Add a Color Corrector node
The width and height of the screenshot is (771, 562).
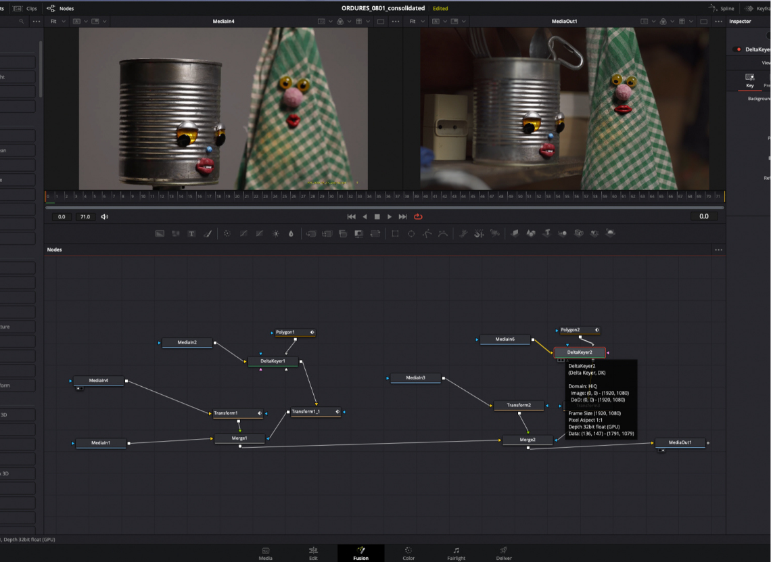pos(227,233)
